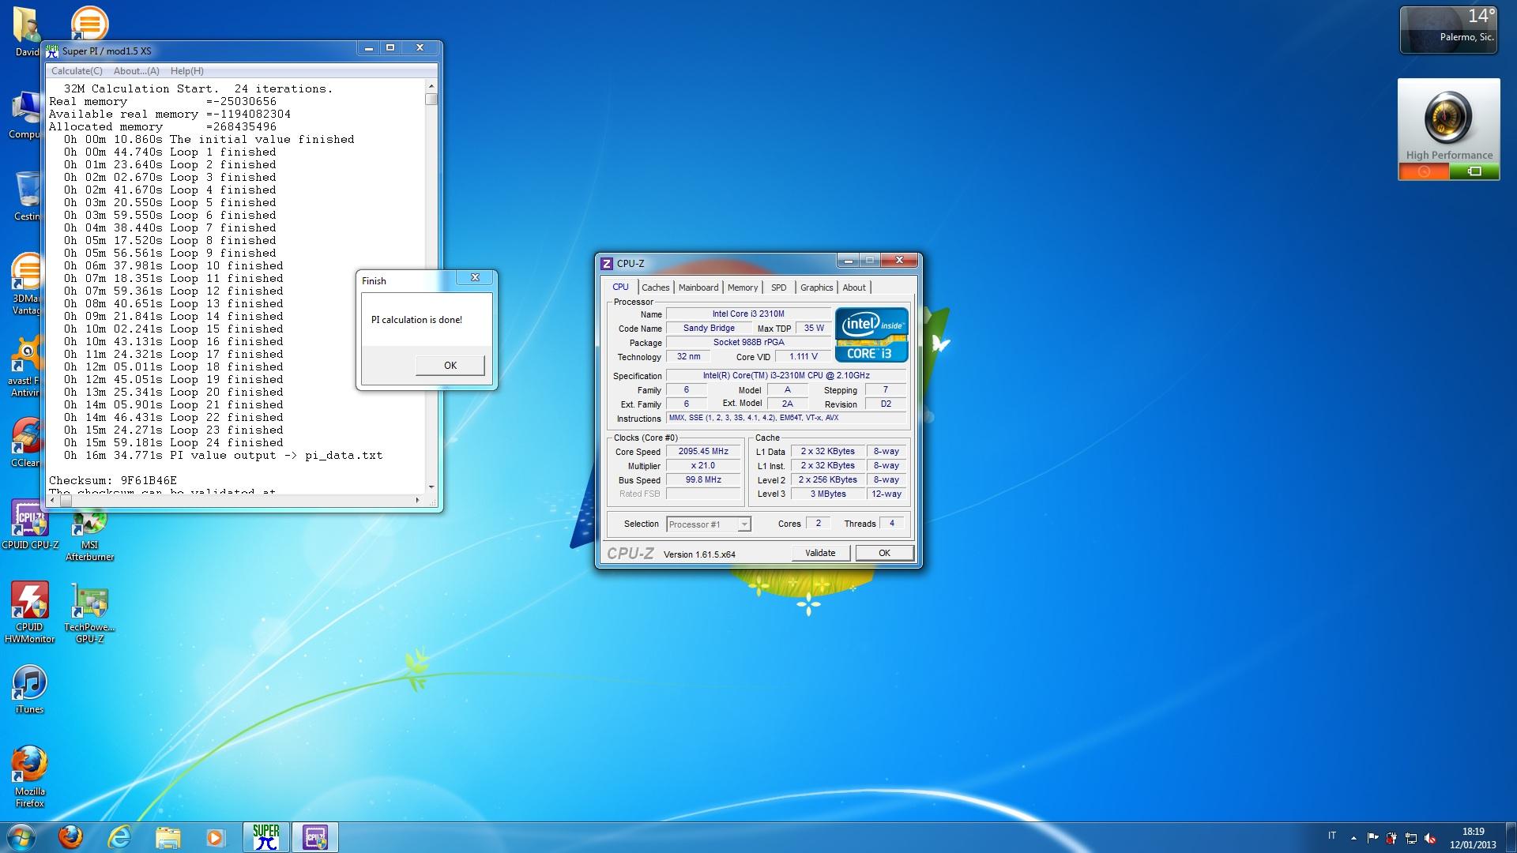Open the Help(H) menu in Super PI
Image resolution: width=1517 pixels, height=853 pixels.
click(x=187, y=71)
